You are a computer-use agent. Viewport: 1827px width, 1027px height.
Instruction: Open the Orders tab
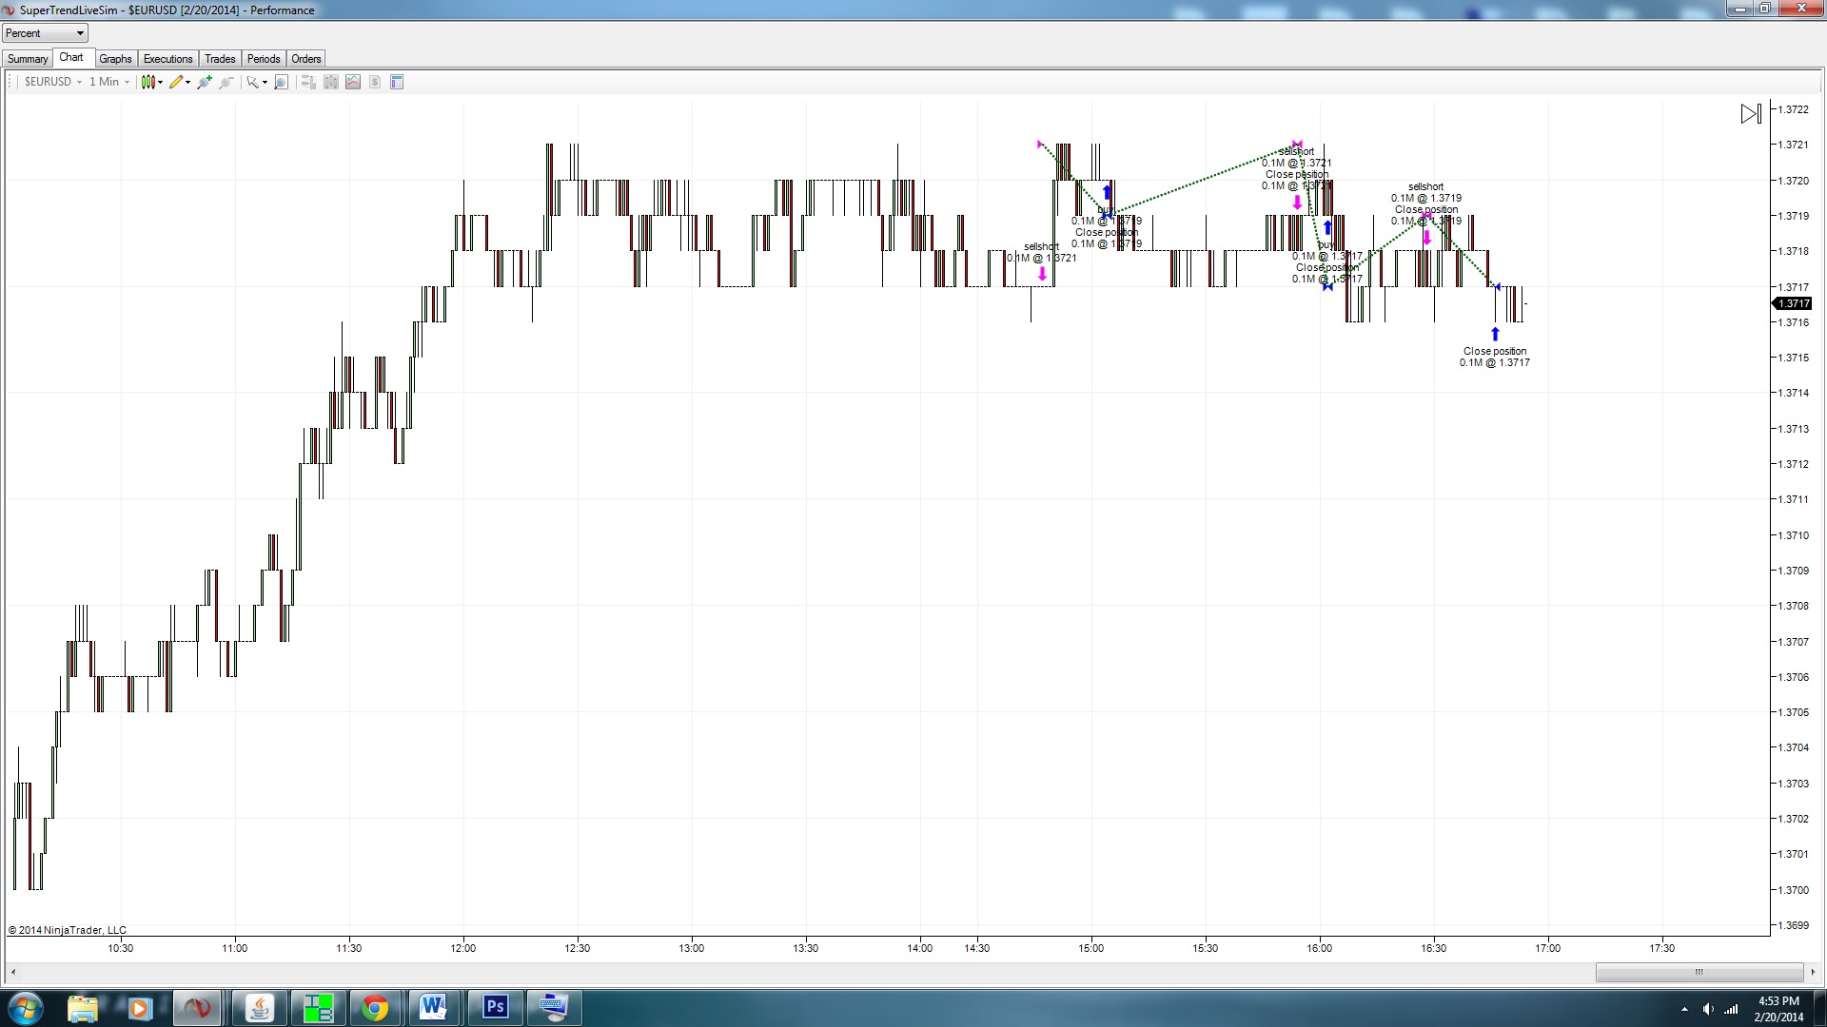click(305, 59)
